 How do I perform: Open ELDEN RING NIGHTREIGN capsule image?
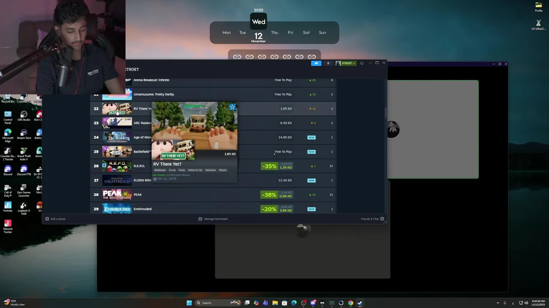[x=117, y=181]
